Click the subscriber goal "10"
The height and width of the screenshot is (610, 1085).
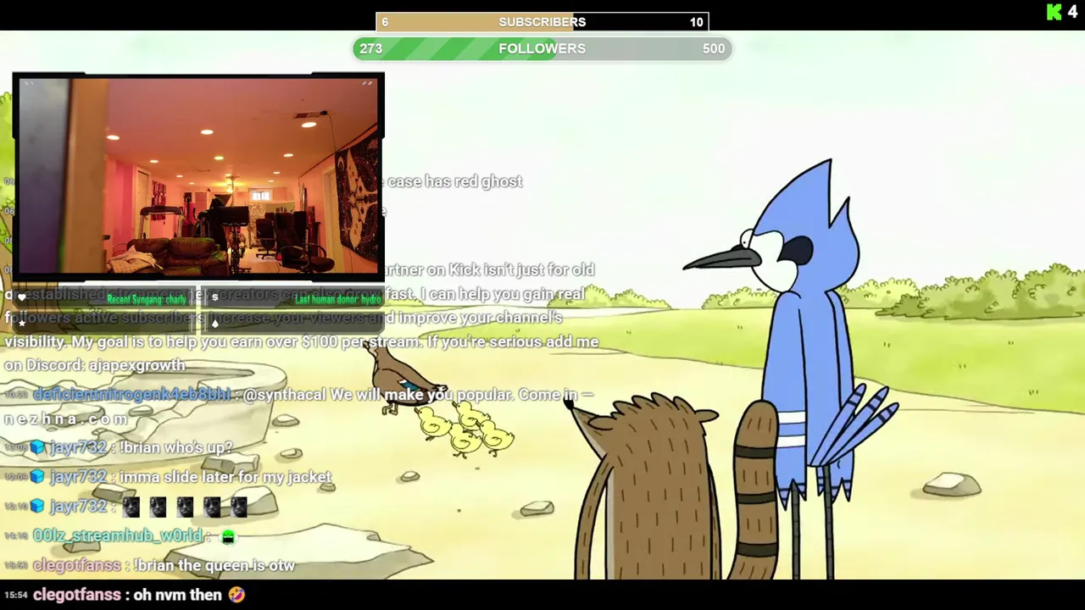(x=697, y=22)
